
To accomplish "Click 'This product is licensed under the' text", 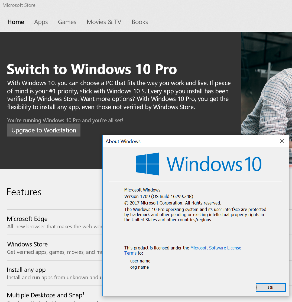I will click(157, 248).
